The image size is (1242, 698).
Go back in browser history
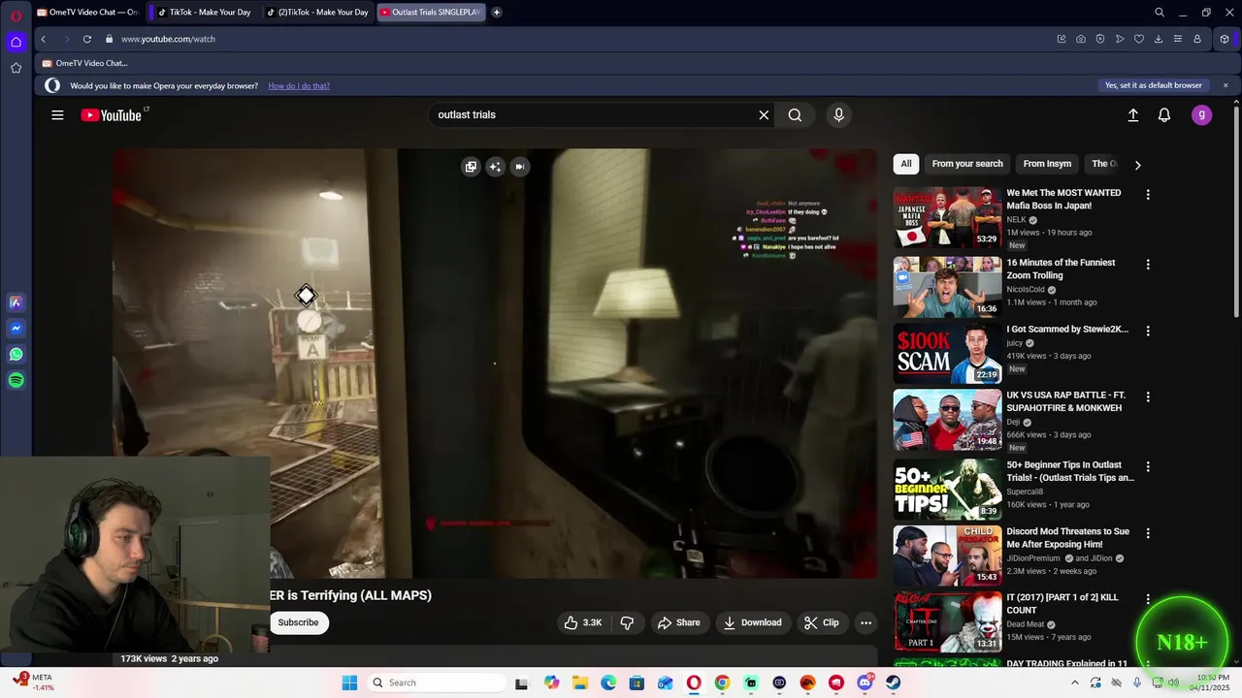pos(44,39)
